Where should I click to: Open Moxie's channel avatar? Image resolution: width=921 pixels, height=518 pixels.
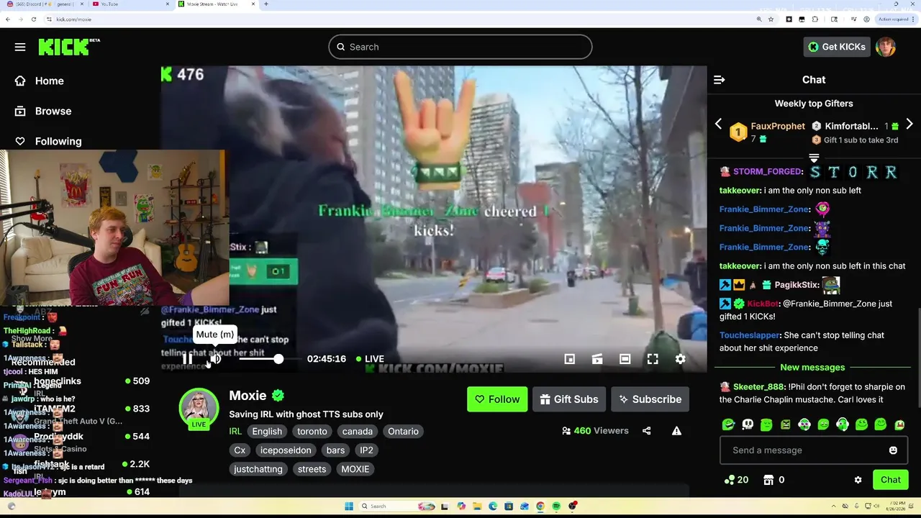pos(199,408)
